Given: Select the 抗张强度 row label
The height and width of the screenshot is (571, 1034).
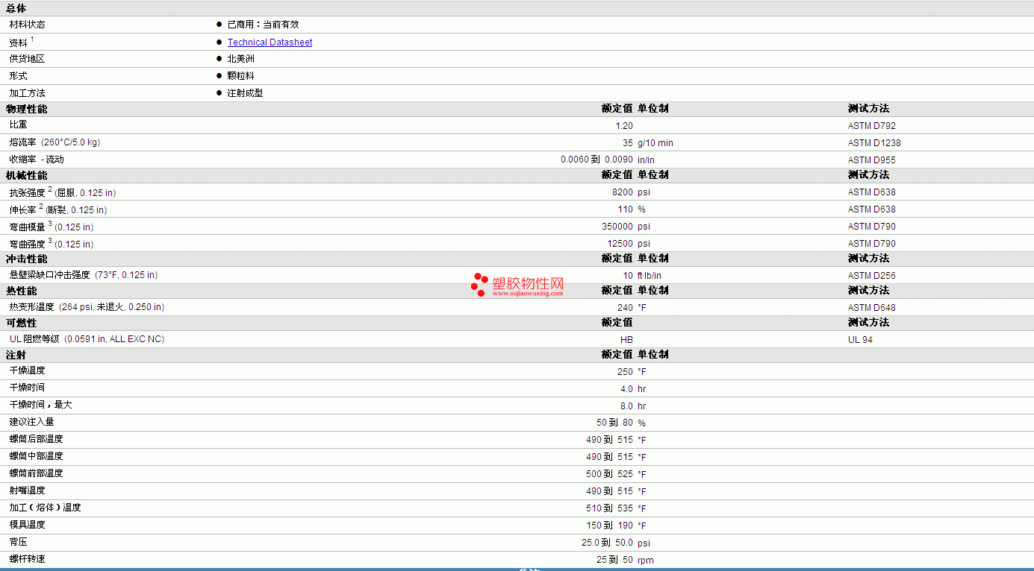Looking at the screenshot, I should point(62,192).
